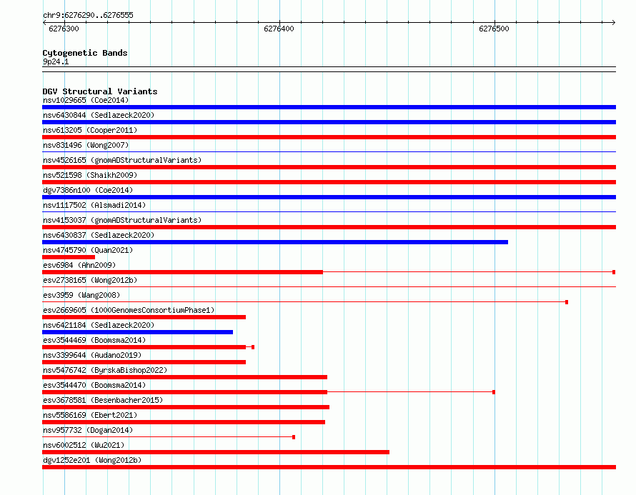Click the red bar for nsv3399644
The height and width of the screenshot is (495, 636).
pos(144,362)
